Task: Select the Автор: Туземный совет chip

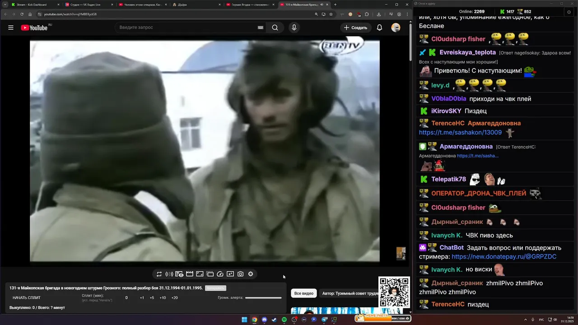Action: click(350, 293)
